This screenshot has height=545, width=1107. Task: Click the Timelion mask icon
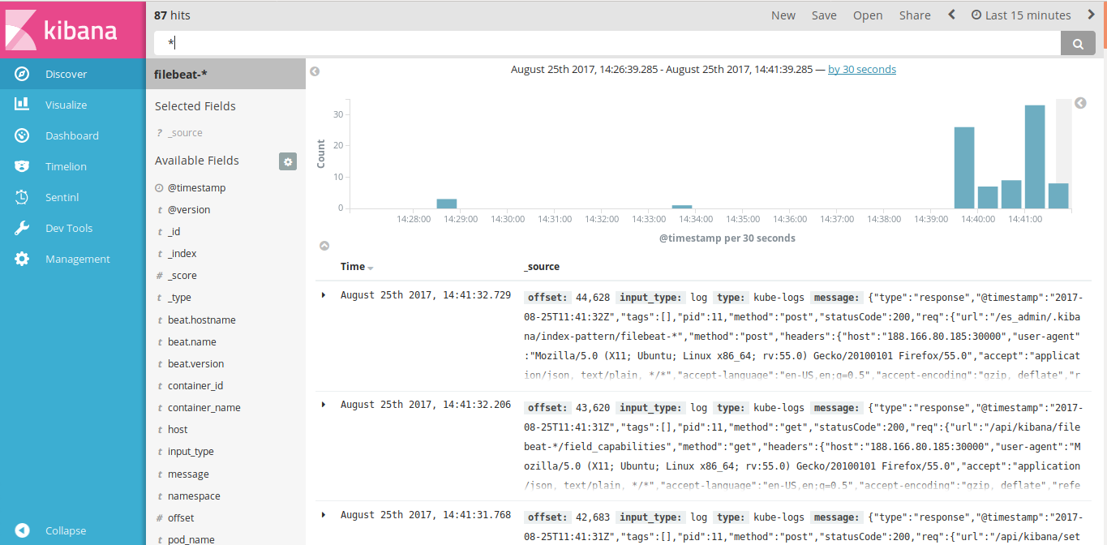(x=22, y=166)
